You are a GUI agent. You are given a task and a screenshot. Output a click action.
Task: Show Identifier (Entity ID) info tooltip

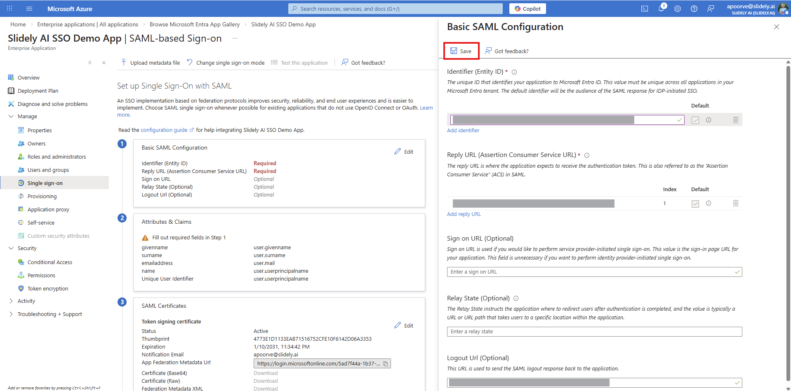514,72
